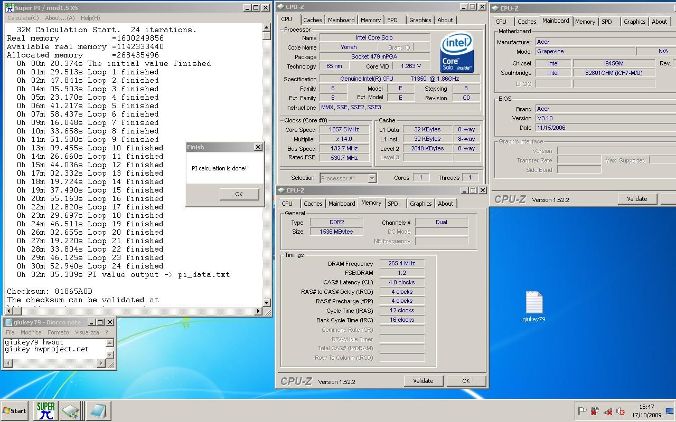676x422 pixels.
Task: Click the Chipset model i945GM field
Action: pyautogui.click(x=614, y=63)
